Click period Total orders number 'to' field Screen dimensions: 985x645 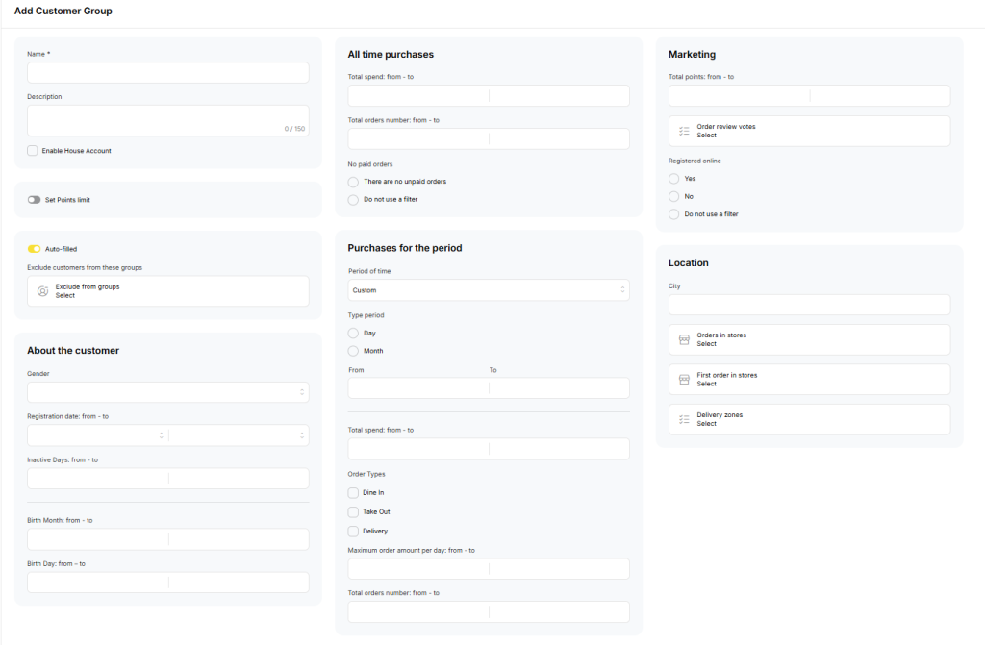(x=559, y=611)
